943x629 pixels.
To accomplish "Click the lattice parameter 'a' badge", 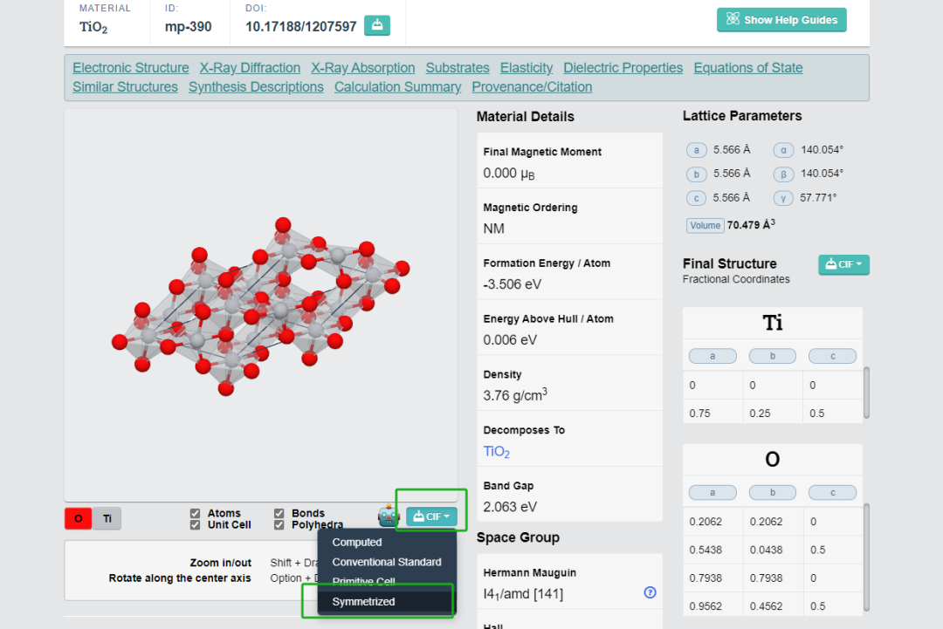I will point(697,149).
